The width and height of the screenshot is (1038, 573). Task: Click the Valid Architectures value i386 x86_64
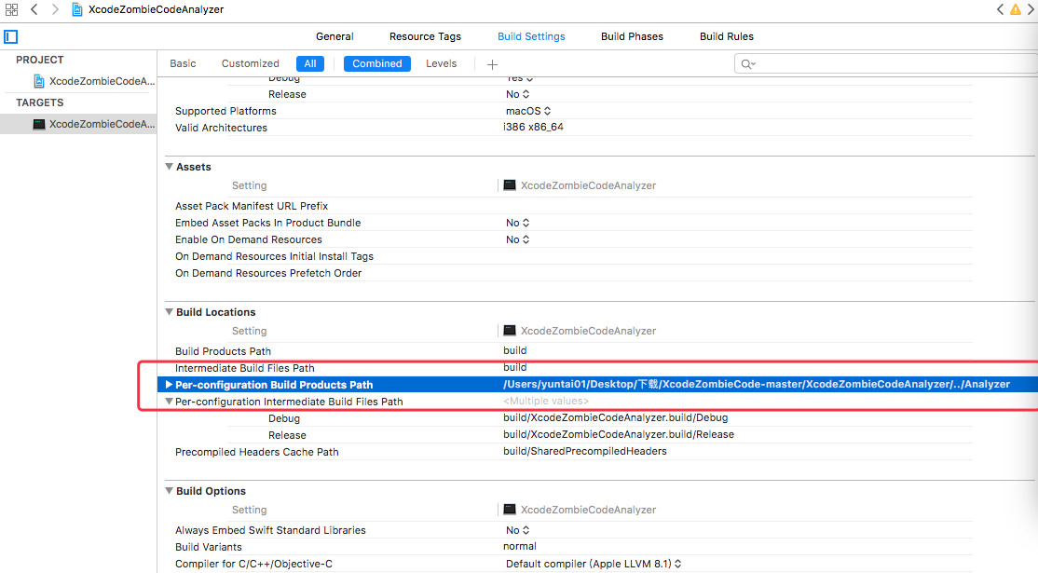[x=533, y=127]
